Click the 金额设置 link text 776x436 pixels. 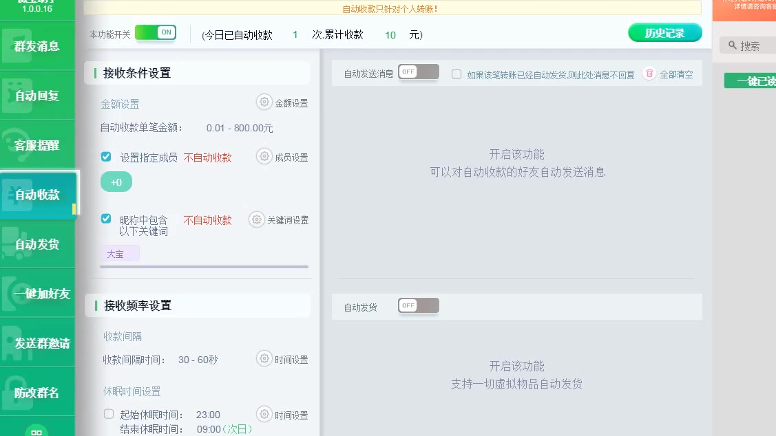[x=291, y=103]
